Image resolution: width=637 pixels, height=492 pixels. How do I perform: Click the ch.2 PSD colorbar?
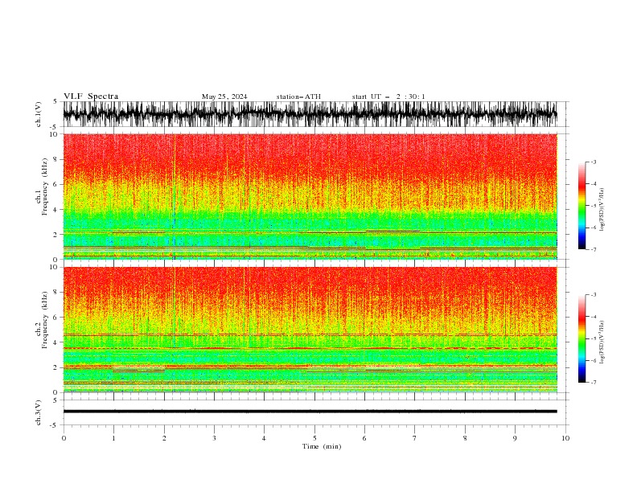[x=582, y=338]
